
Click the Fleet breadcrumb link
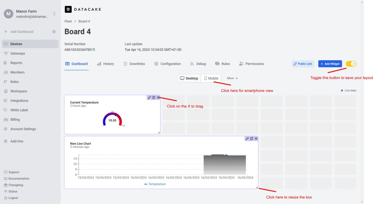(68, 21)
